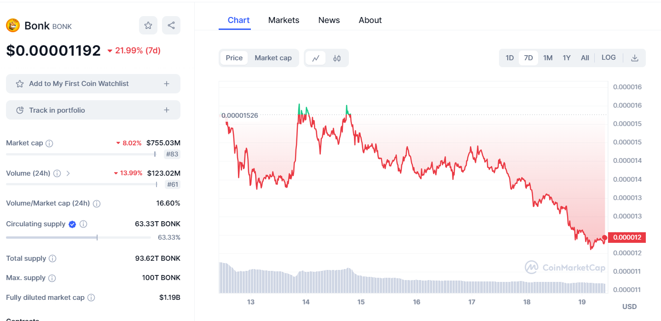Toggle LOG scale on the chart
This screenshot has height=321, width=661.
pos(609,57)
